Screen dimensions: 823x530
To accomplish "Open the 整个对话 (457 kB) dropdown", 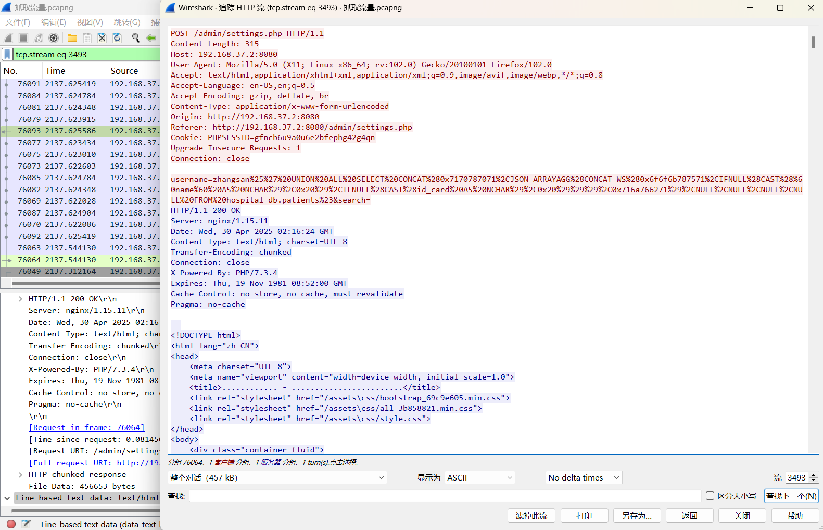I will 277,477.
